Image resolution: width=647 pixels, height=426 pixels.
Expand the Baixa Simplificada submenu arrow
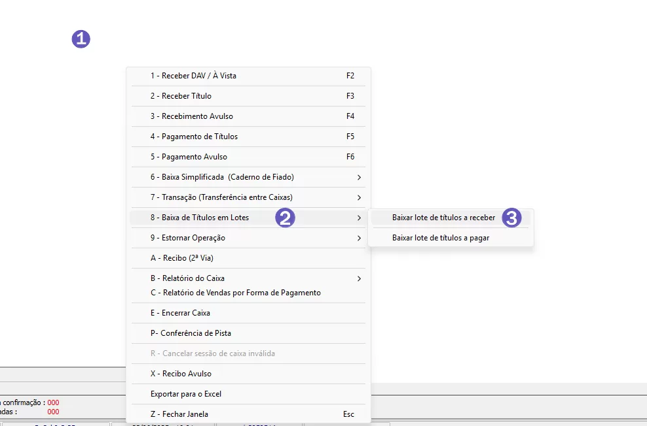tap(359, 177)
